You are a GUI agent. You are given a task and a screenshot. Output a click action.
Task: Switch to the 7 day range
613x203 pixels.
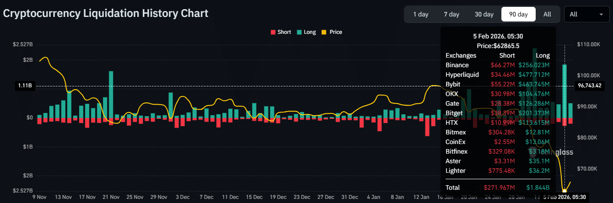tap(451, 14)
